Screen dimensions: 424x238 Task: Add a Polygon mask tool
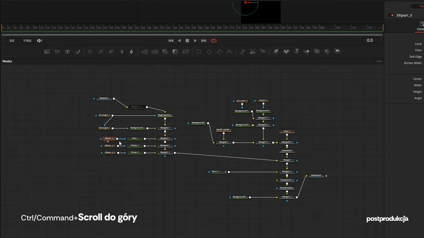click(219, 52)
